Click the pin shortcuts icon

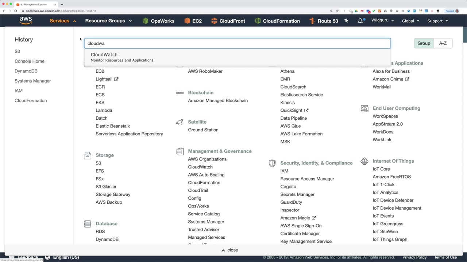(x=346, y=21)
